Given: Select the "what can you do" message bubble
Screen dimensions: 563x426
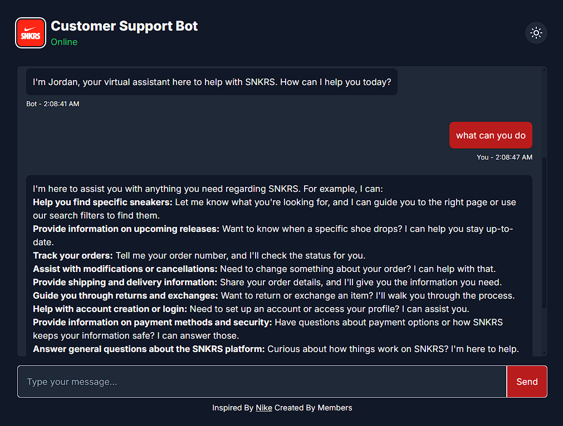Looking at the screenshot, I should (x=491, y=135).
